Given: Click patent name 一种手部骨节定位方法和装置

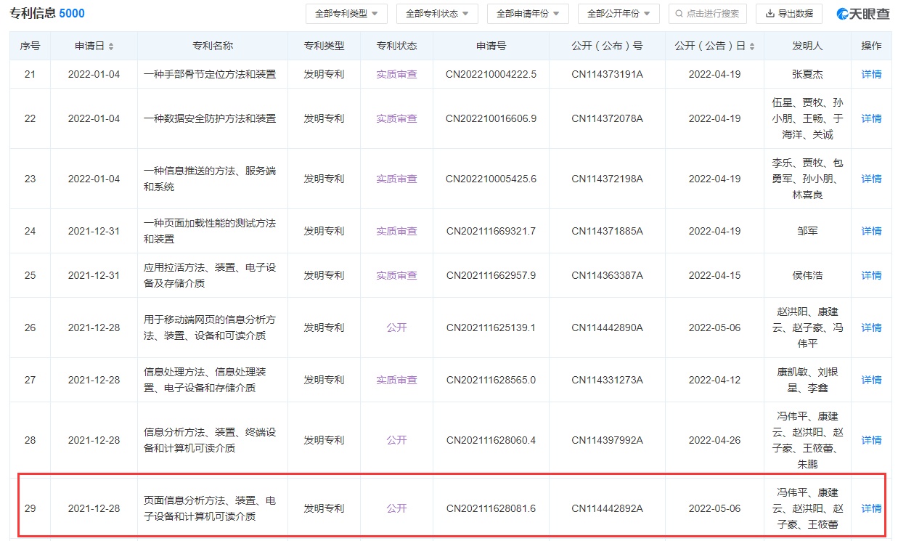Looking at the screenshot, I should point(210,74).
